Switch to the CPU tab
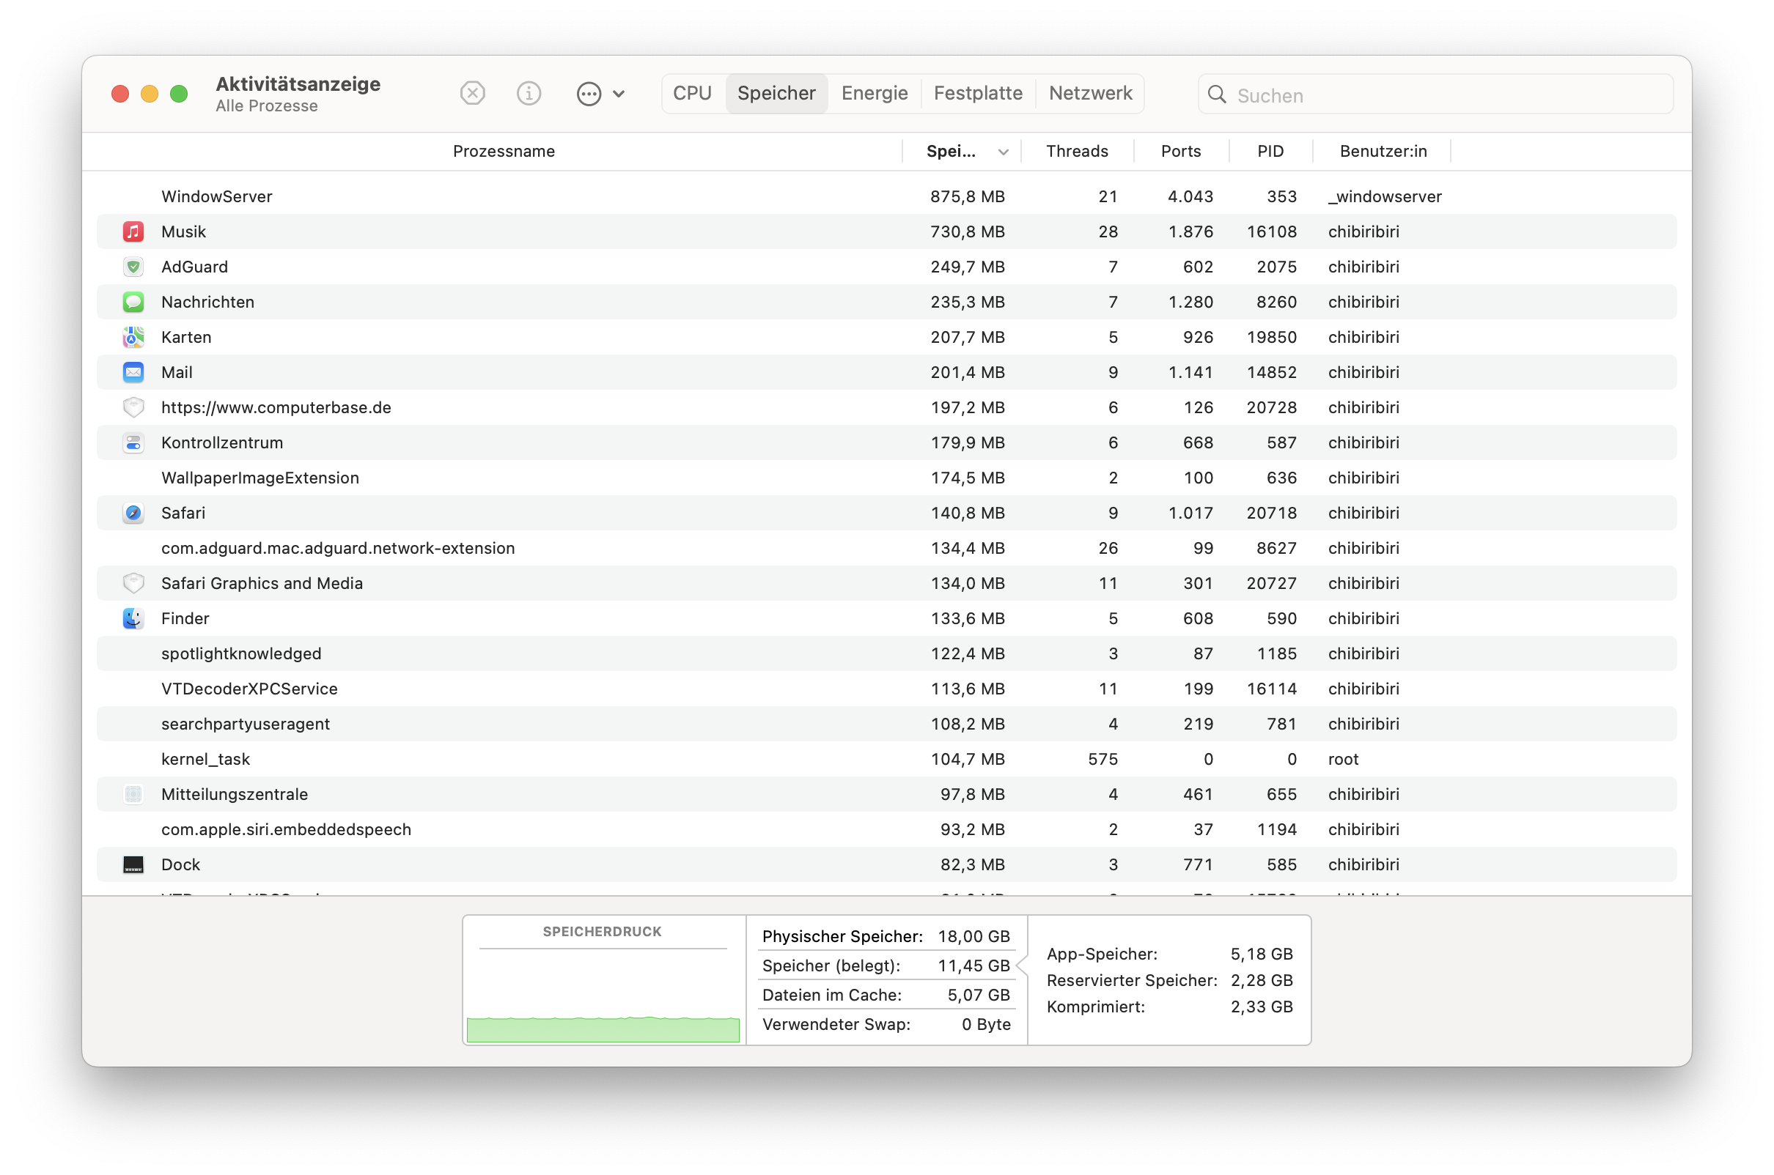The height and width of the screenshot is (1175, 1774). pos(692,94)
